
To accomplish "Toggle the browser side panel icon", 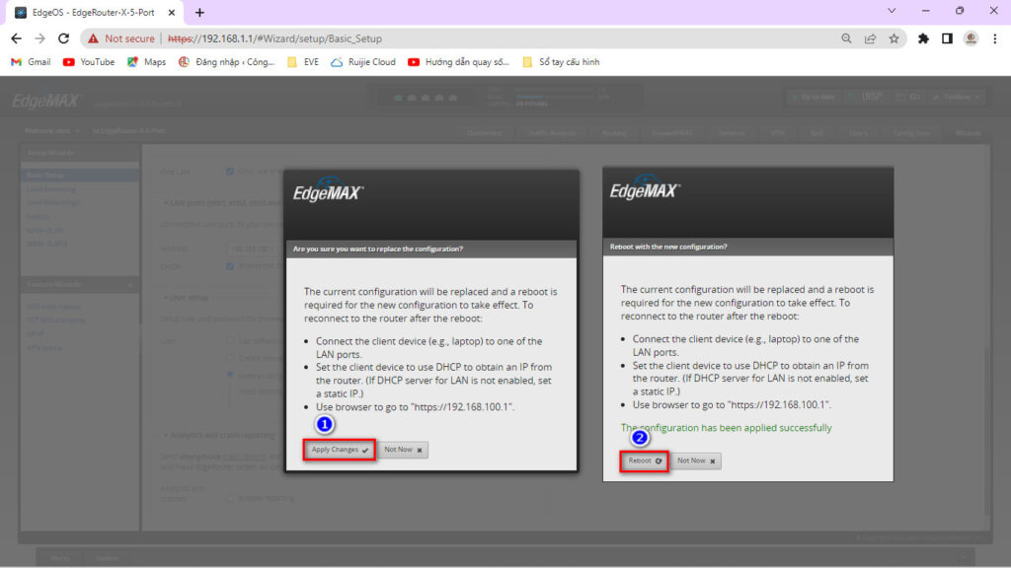I will click(947, 38).
